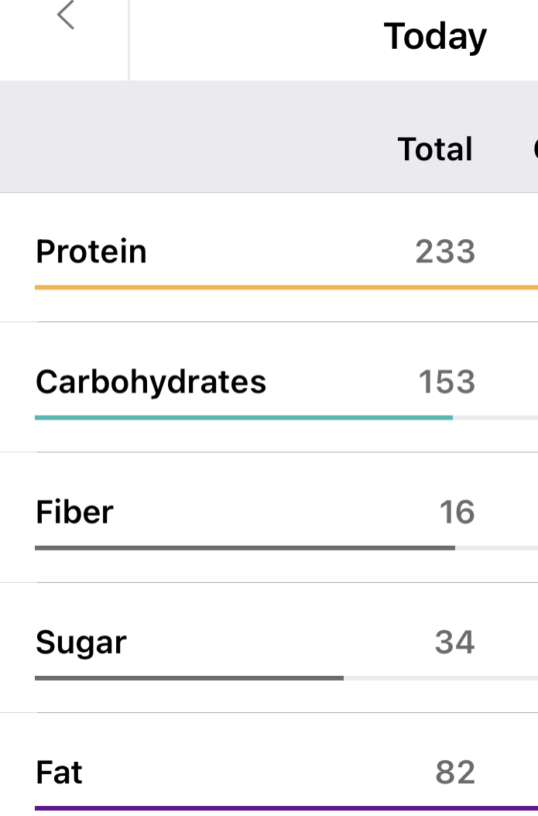Select the Total column header

[x=435, y=149]
